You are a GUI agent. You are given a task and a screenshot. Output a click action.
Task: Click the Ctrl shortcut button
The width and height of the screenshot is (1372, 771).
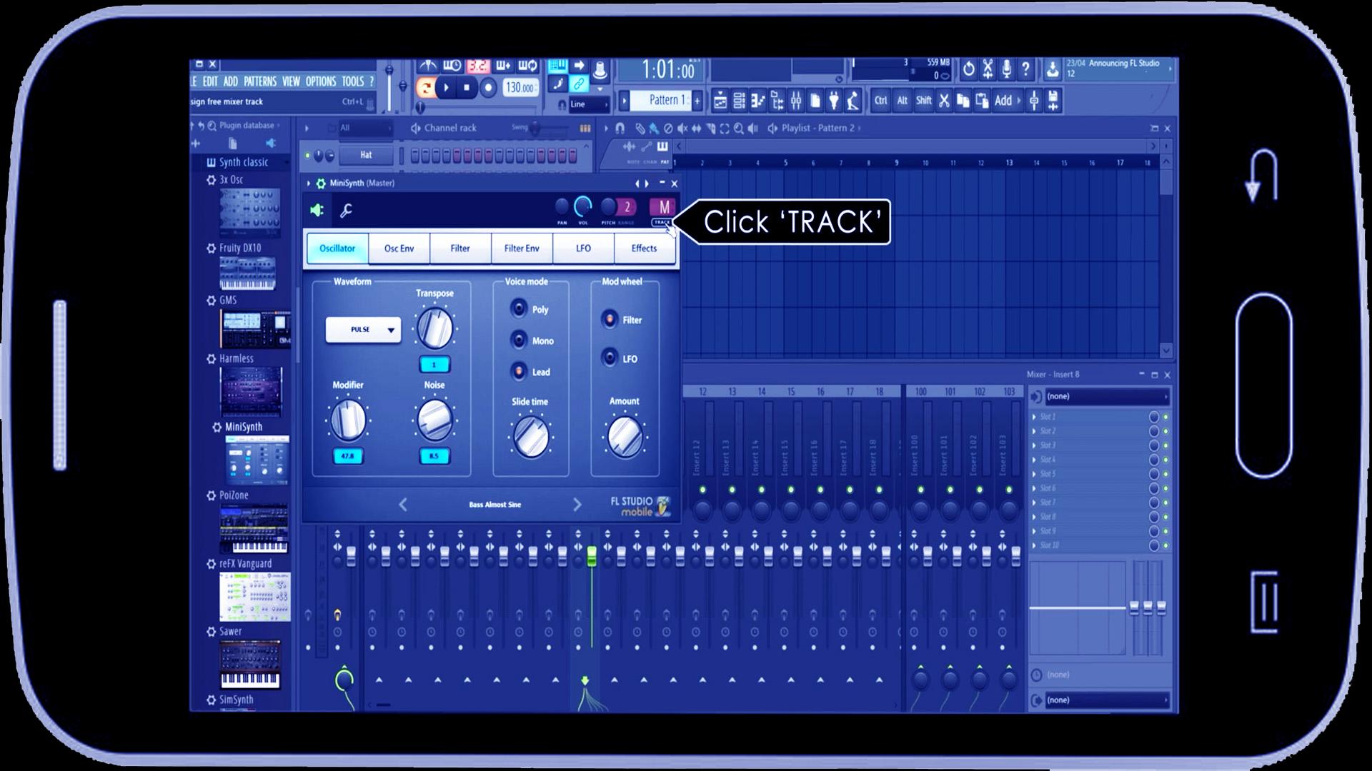pyautogui.click(x=881, y=101)
